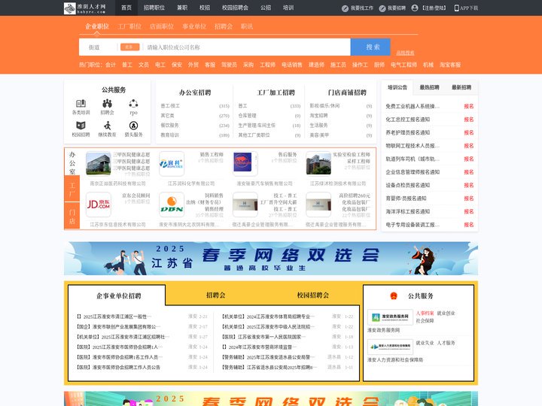Open 餐饮服务 category under 办公室招聘
Screen dimensions: 542x406
click(x=169, y=126)
